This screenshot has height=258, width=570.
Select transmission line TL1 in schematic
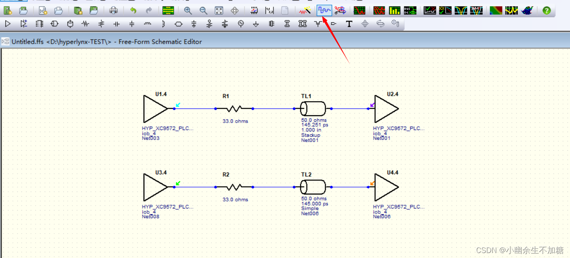pos(313,109)
